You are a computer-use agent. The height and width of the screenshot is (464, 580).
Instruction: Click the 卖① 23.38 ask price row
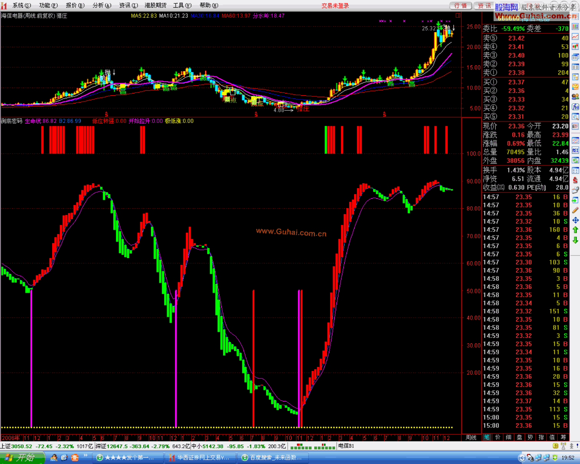[525, 73]
